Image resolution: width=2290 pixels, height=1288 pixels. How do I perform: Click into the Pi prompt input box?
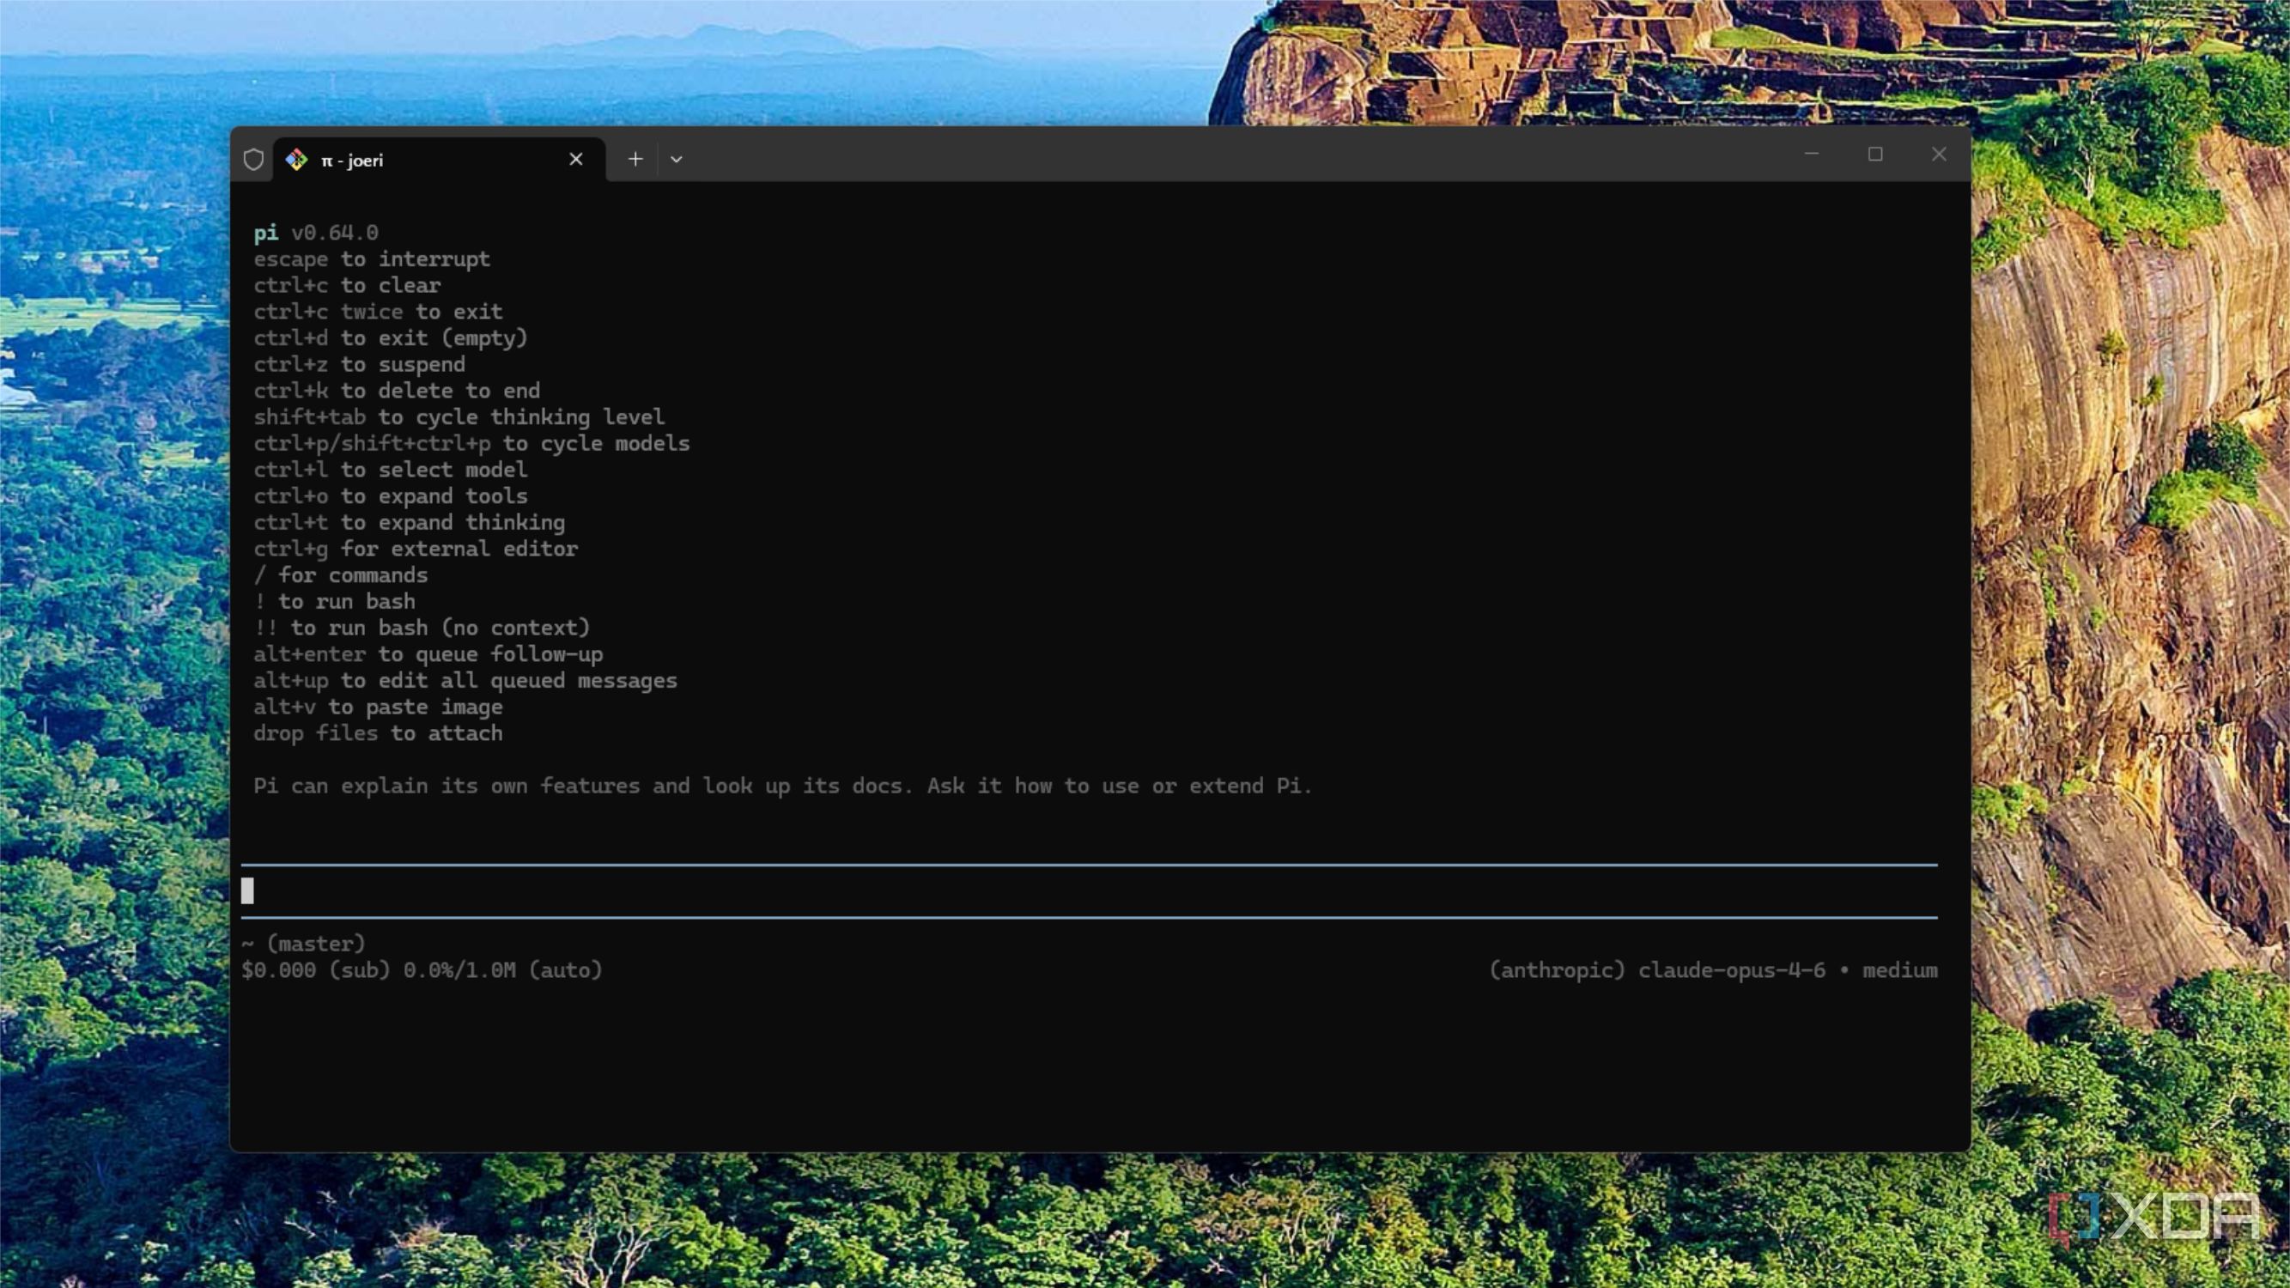[1089, 890]
